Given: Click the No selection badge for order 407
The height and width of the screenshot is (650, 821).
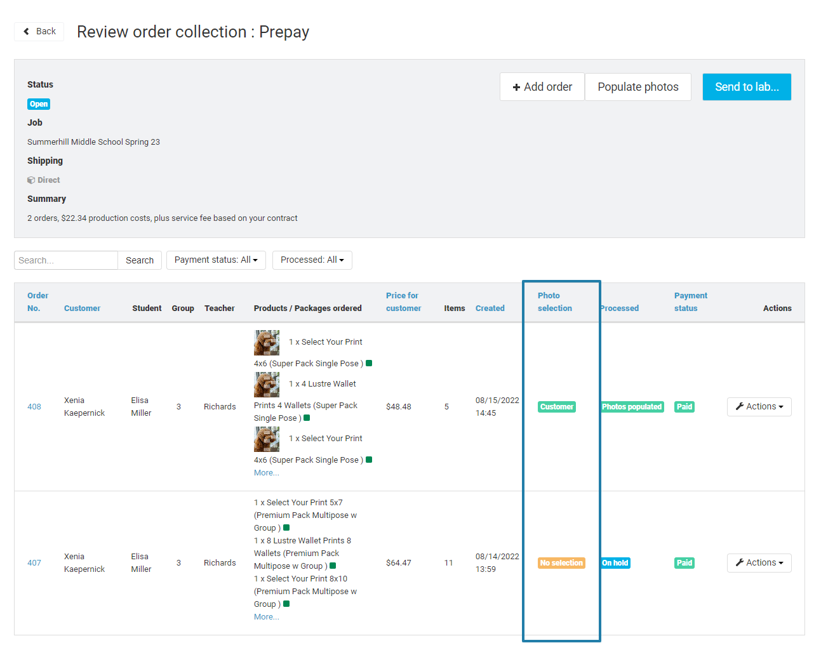Looking at the screenshot, I should pyautogui.click(x=561, y=563).
